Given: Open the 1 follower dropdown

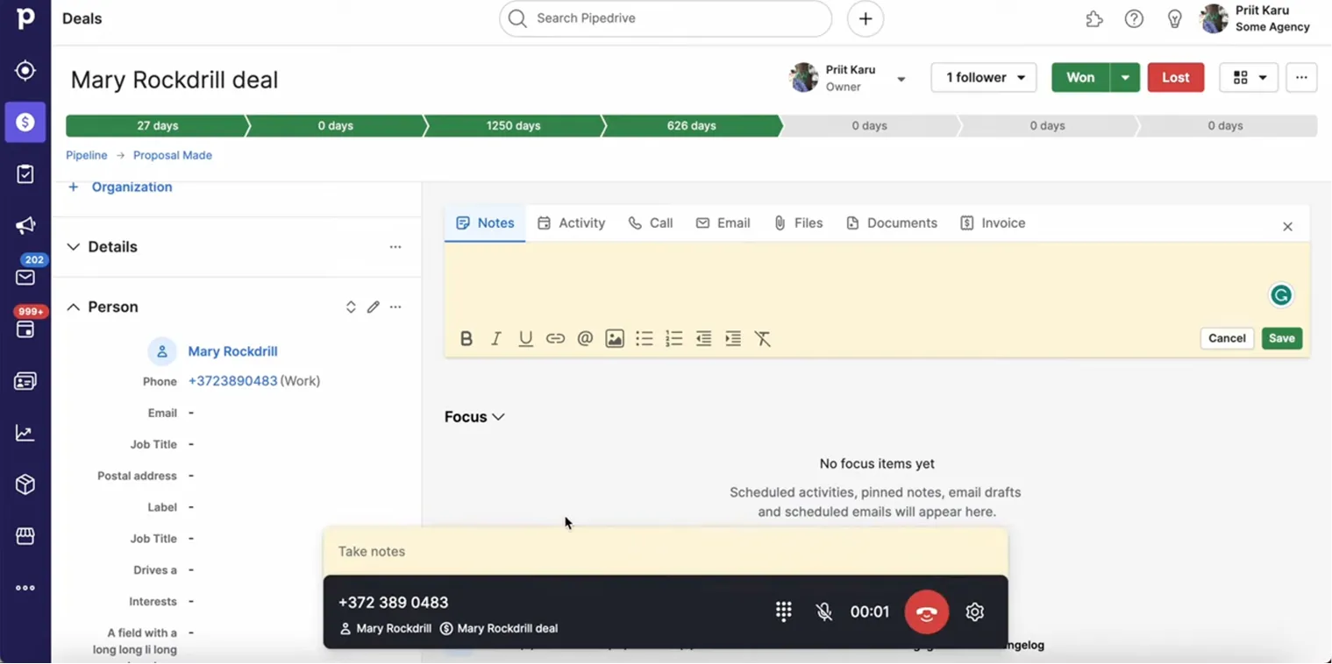Looking at the screenshot, I should (984, 78).
